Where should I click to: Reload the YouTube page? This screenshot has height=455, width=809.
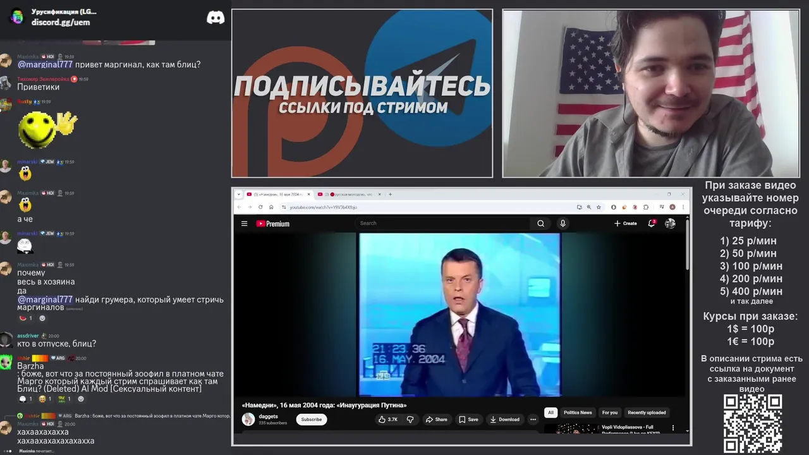pos(260,207)
